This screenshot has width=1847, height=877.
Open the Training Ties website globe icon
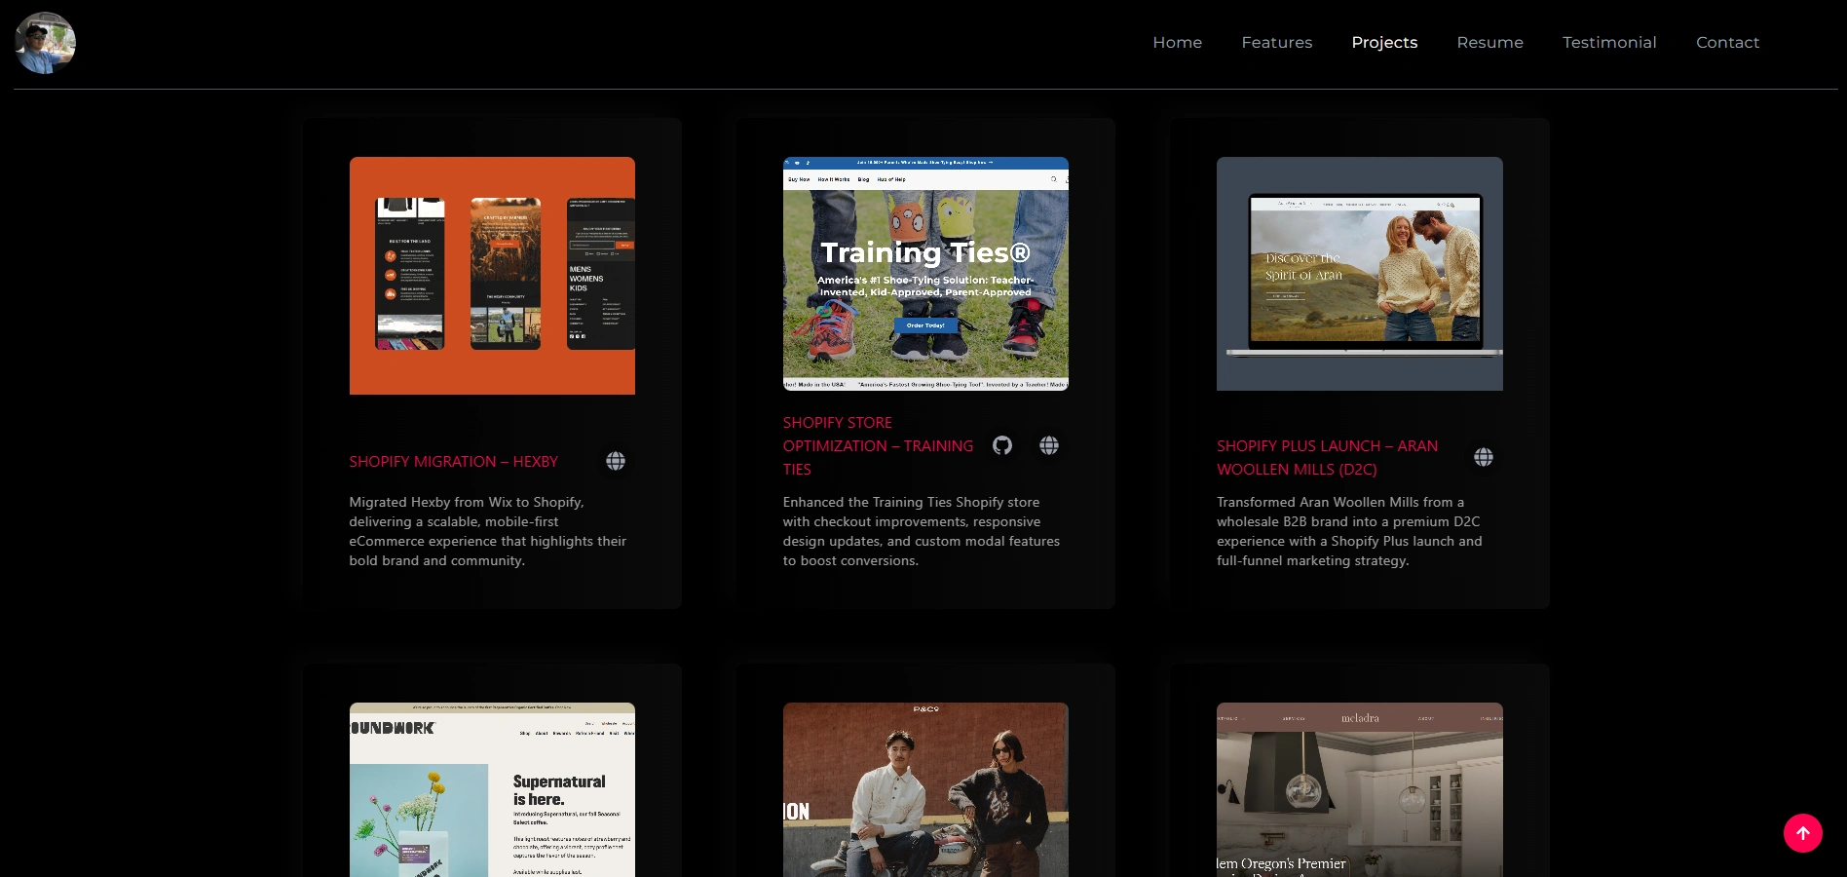[x=1049, y=445]
